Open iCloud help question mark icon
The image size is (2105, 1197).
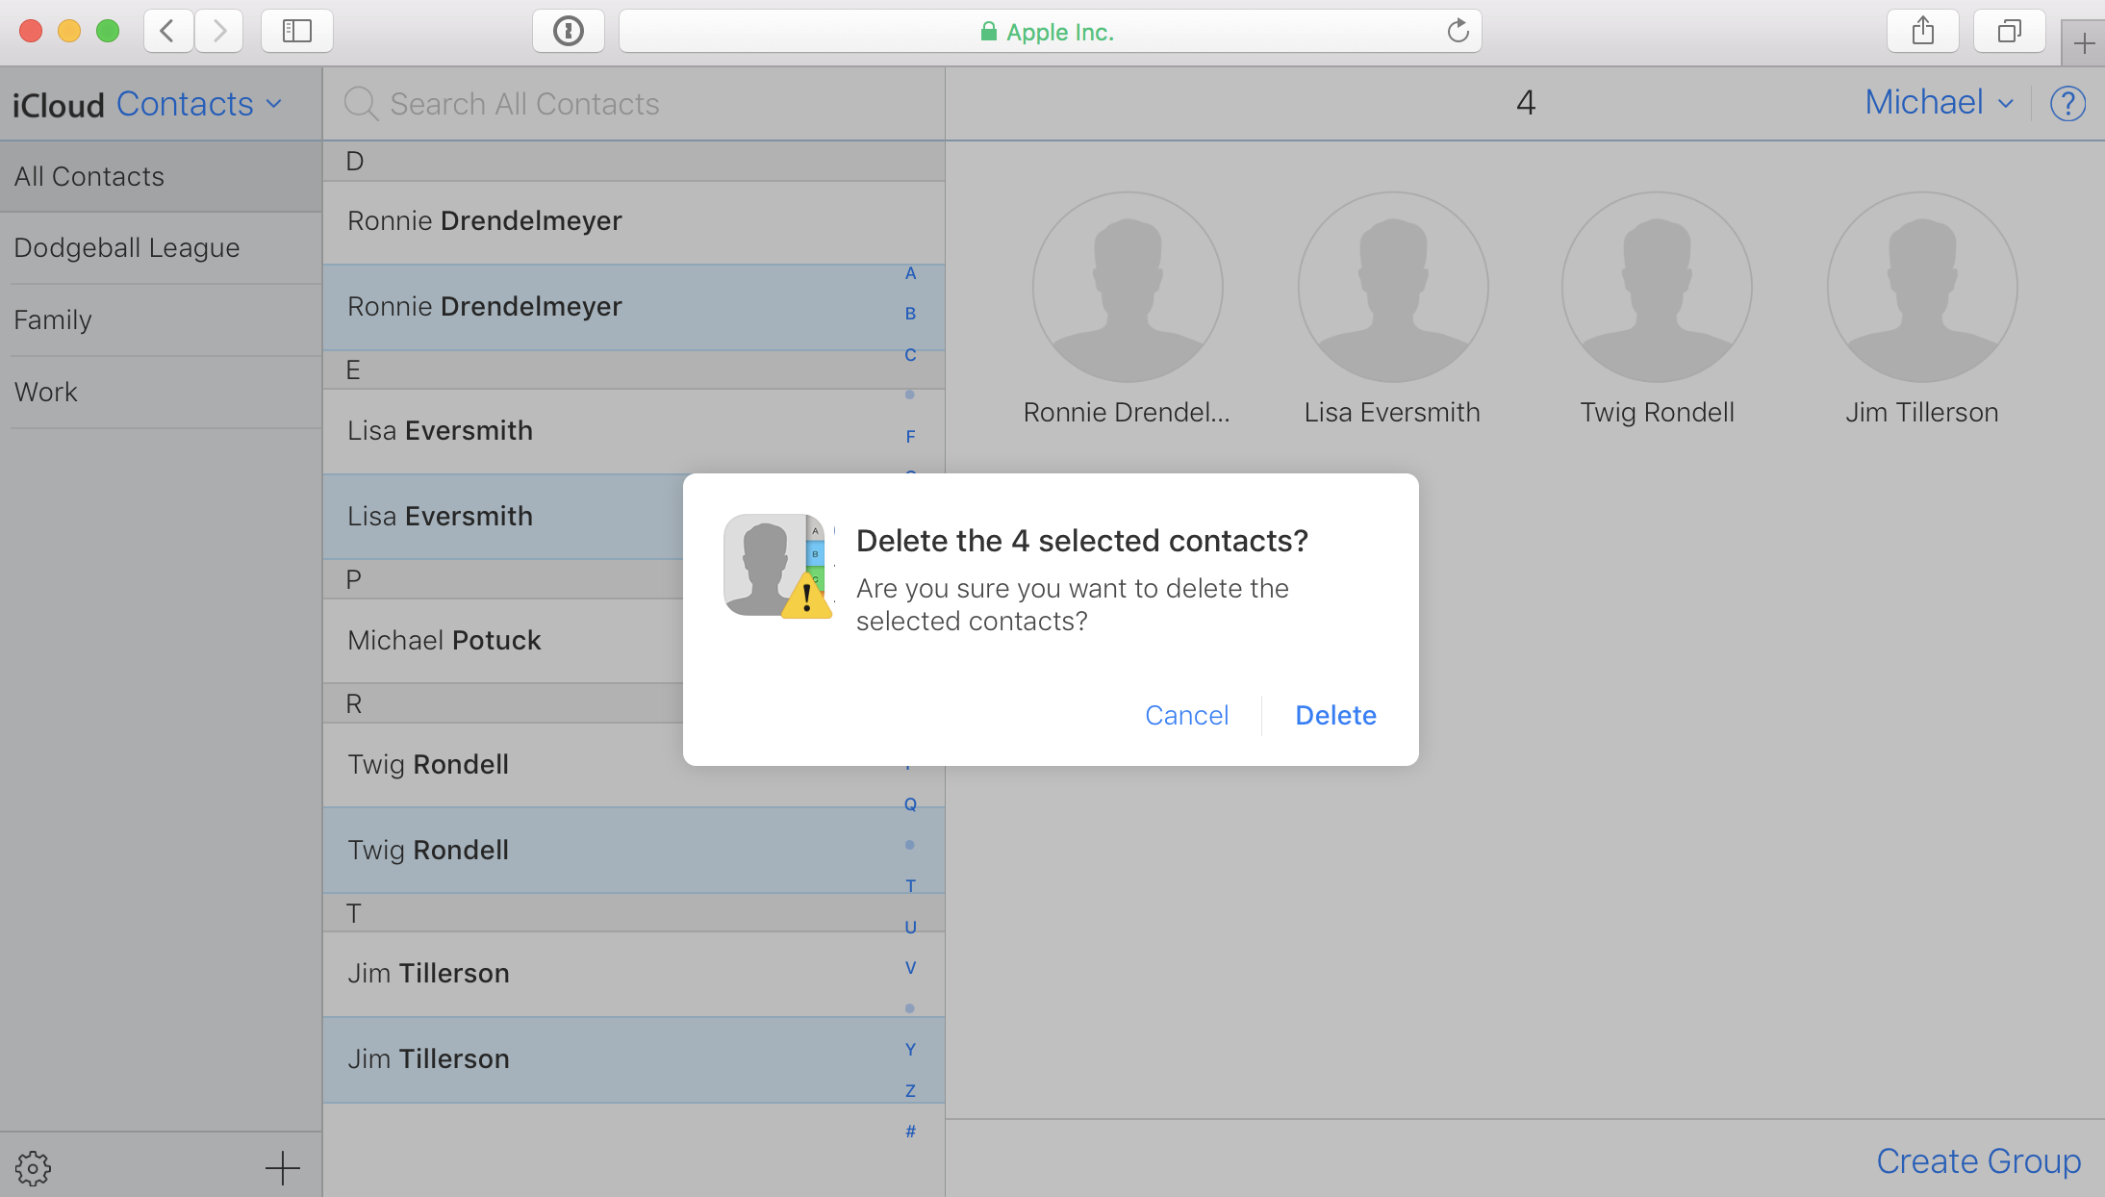pos(2067,103)
